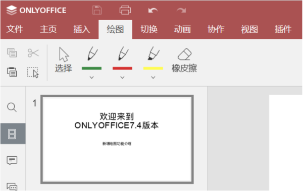Click the ONLYOFFICE logo
The image size is (303, 191).
36,10
